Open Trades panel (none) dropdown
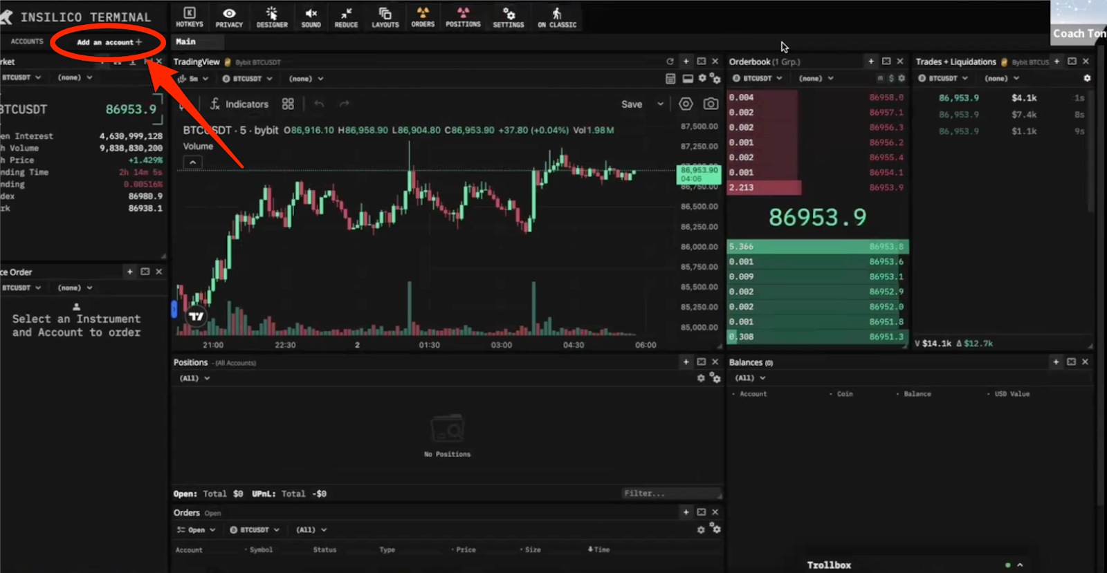The height and width of the screenshot is (573, 1107). click(1002, 78)
